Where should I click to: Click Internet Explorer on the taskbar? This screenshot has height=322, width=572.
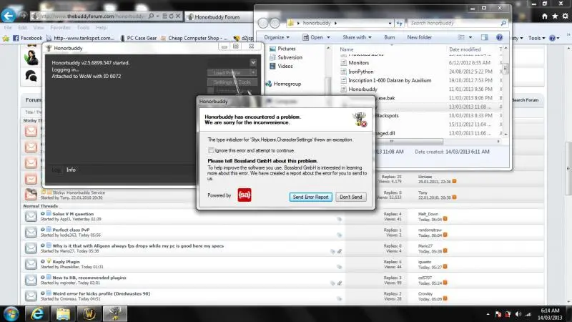pos(37,313)
